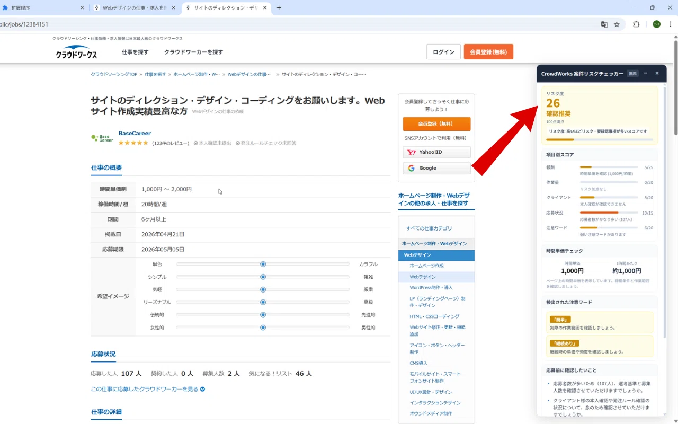678x424 pixels.
Task: Select HTML・CSSコーディング category
Action: tap(434, 316)
